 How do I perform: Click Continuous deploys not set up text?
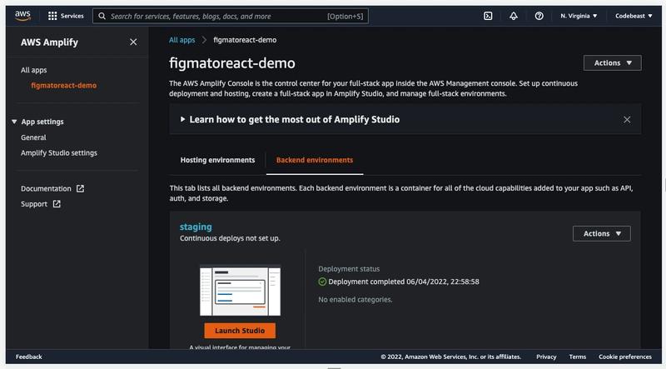230,238
